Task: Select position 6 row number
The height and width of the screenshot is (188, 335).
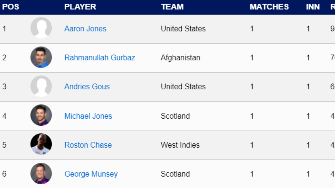Action: coord(4,174)
